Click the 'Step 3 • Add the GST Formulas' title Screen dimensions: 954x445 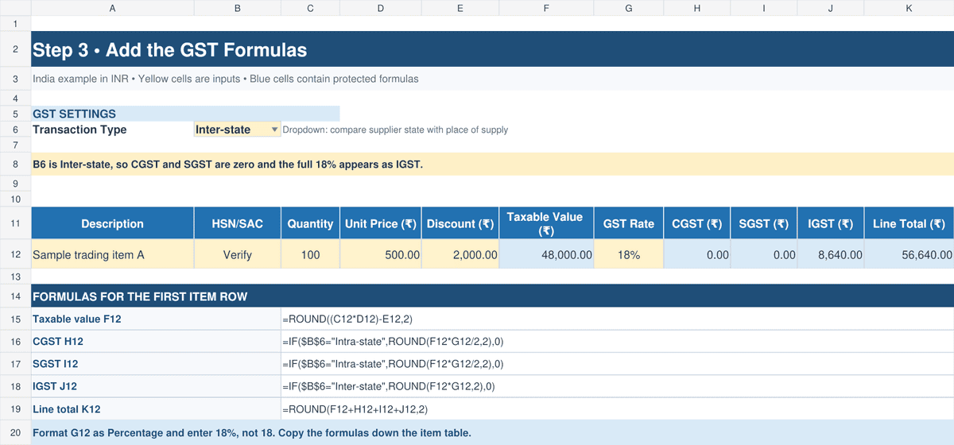(x=169, y=50)
